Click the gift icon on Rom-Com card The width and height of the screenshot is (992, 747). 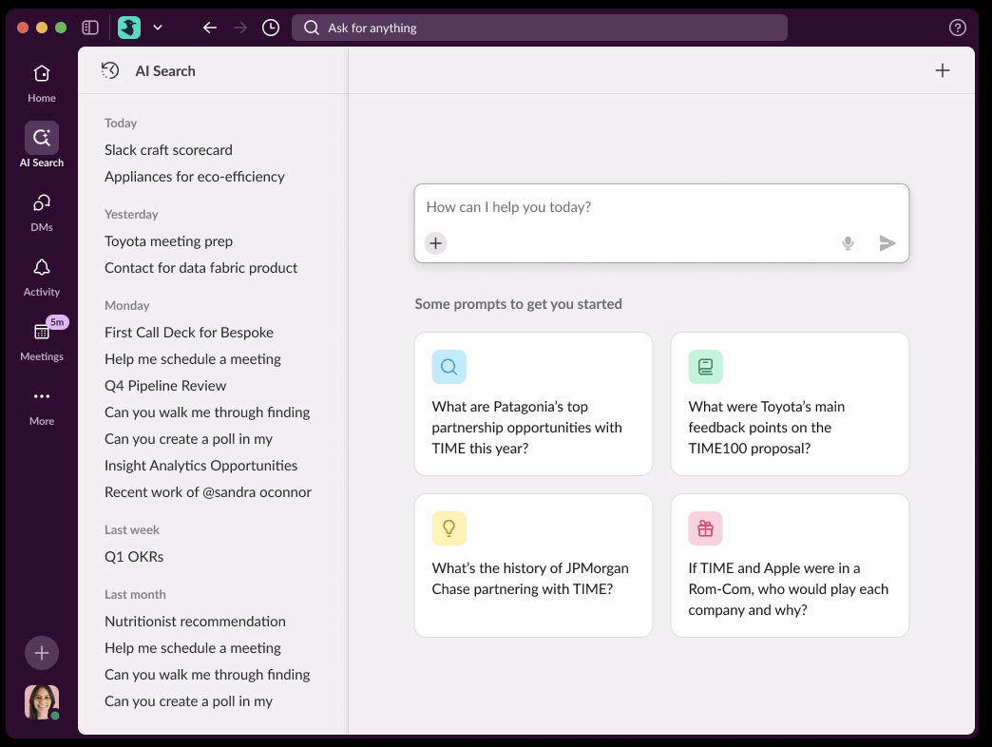pyautogui.click(x=705, y=528)
